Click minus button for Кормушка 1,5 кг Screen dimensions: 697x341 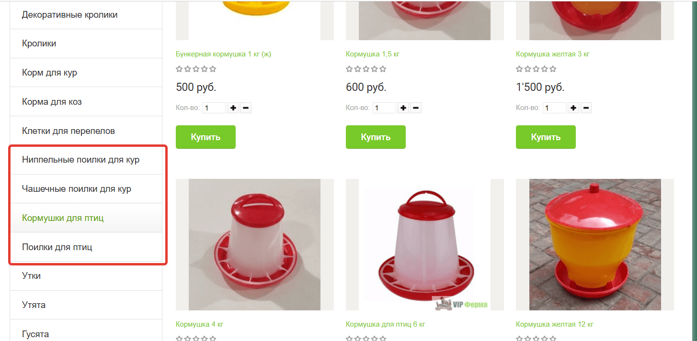(x=416, y=108)
